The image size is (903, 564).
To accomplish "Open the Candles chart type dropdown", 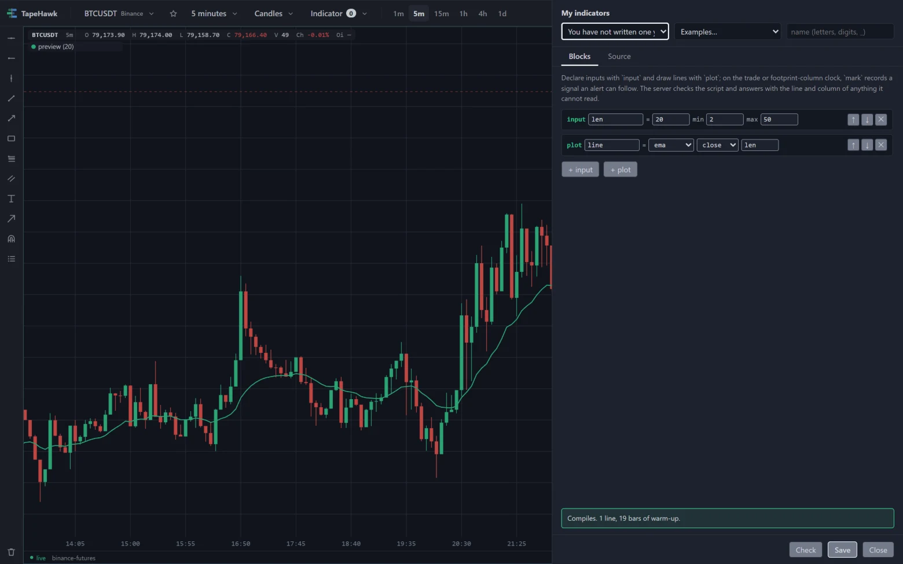I will point(274,13).
